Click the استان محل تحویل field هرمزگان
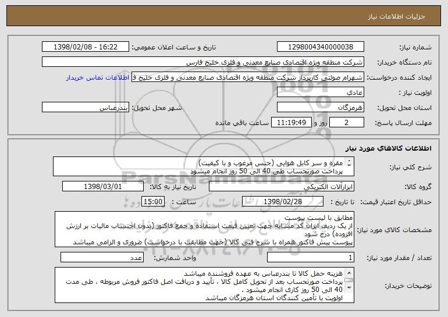Screen dimensions: 448x317 pos(320,108)
